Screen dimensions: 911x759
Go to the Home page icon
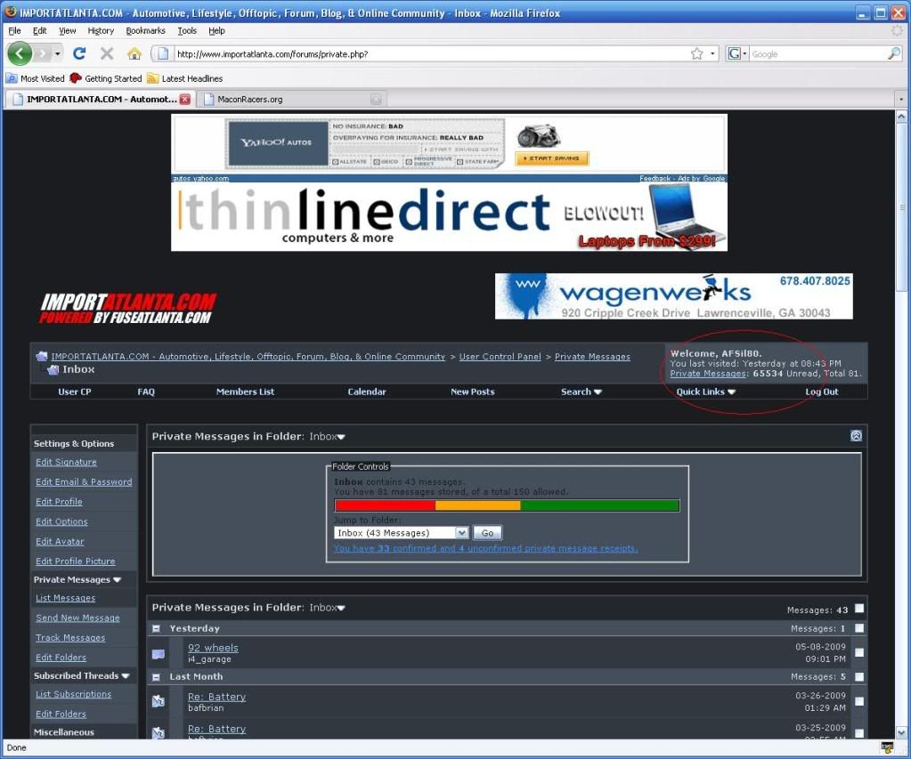134,54
